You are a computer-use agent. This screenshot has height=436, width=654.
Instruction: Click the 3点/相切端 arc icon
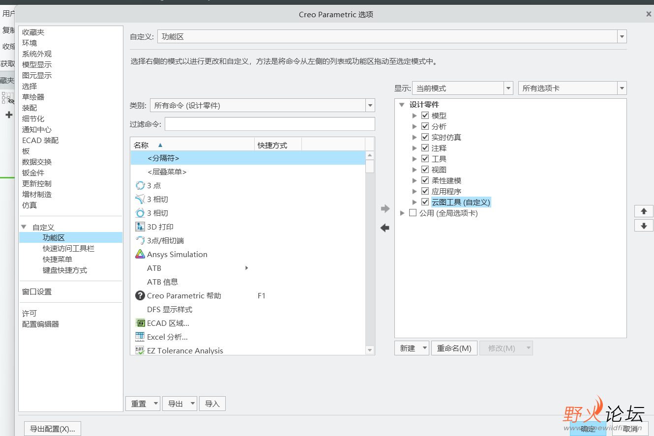pyautogui.click(x=140, y=240)
